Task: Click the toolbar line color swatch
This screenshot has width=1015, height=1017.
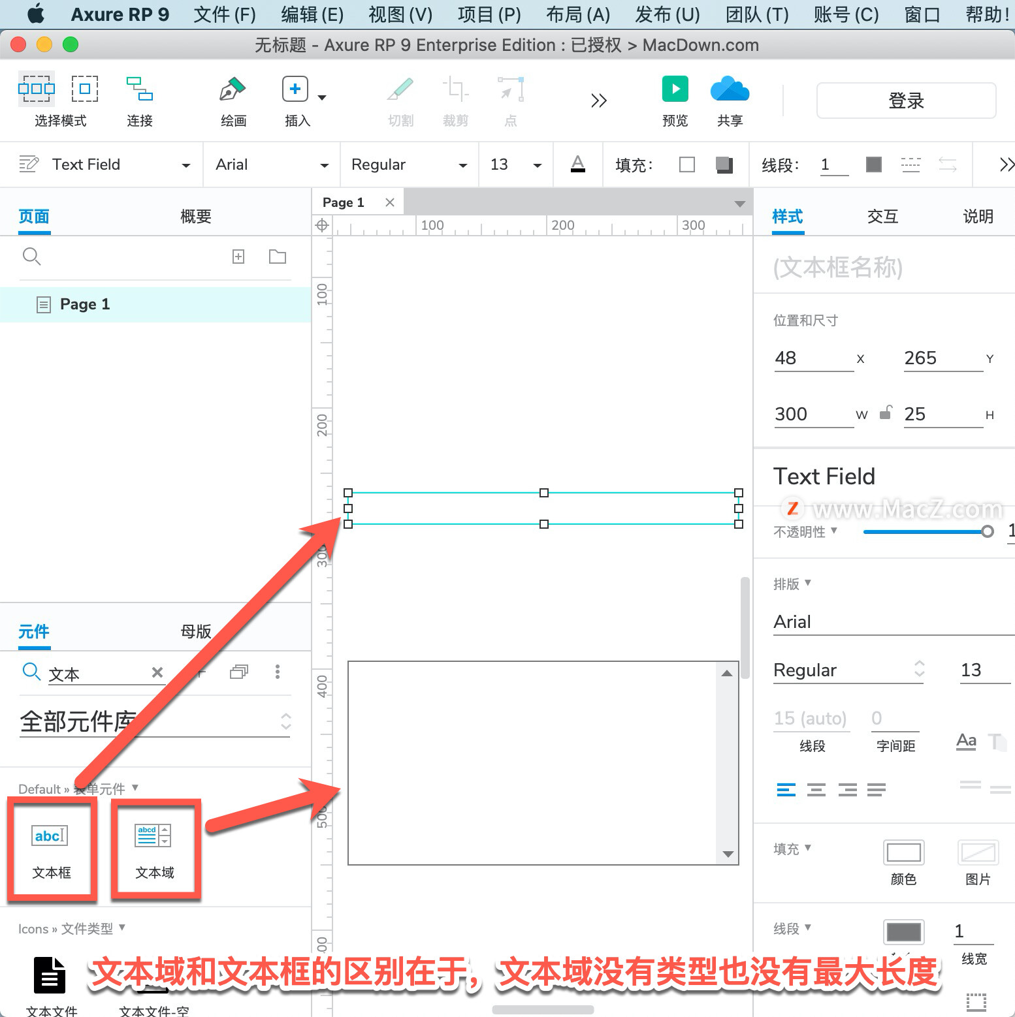Action: (874, 164)
